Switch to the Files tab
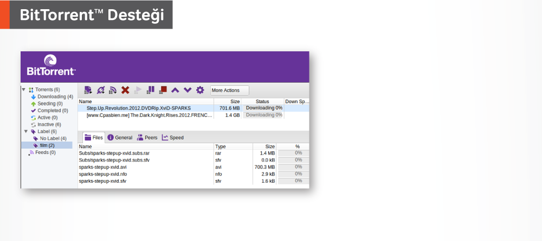 pos(94,138)
